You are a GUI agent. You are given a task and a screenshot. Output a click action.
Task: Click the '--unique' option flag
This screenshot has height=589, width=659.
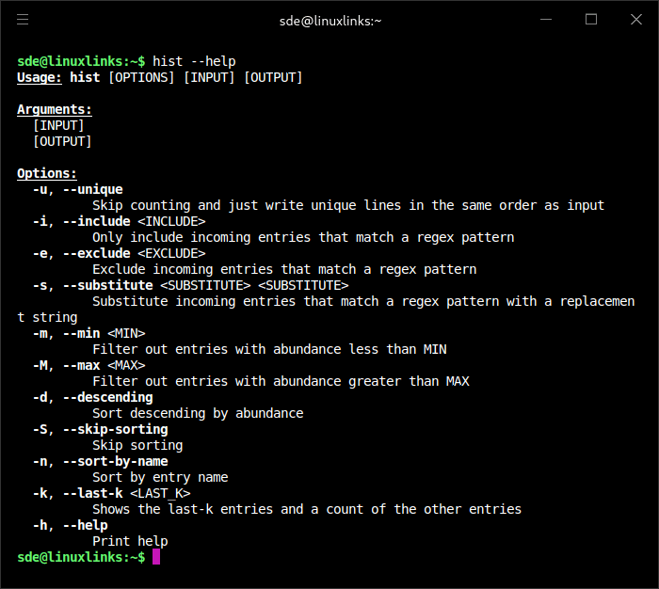click(x=92, y=189)
